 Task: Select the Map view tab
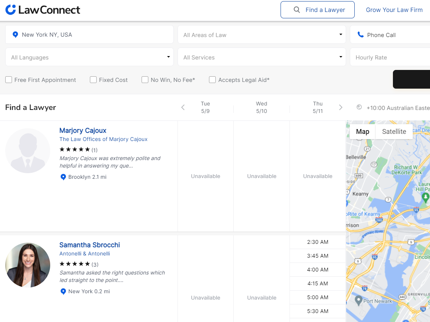(x=362, y=131)
